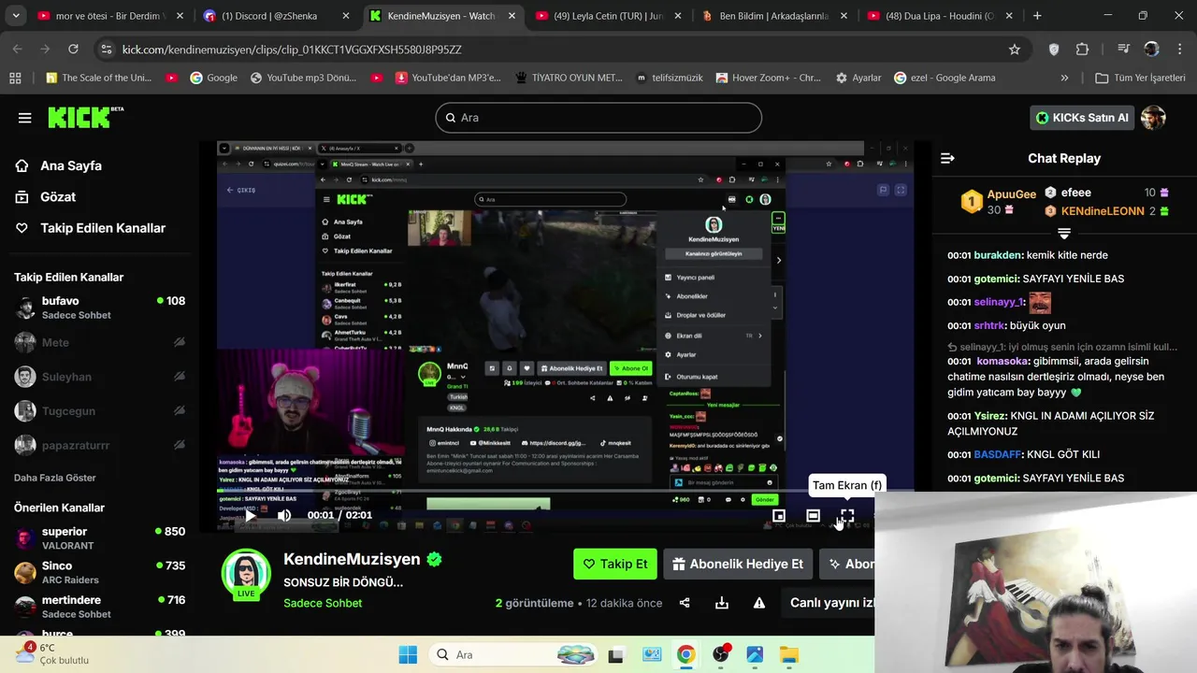The width and height of the screenshot is (1197, 673).
Task: Switch to Ben Bildim tab
Action: point(774,16)
